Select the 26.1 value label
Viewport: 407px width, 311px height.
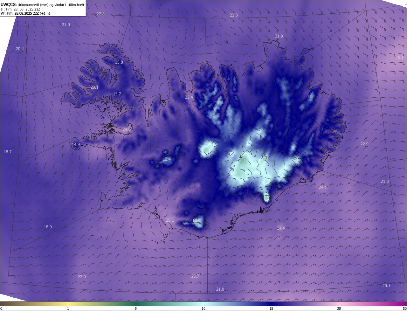coord(399,58)
